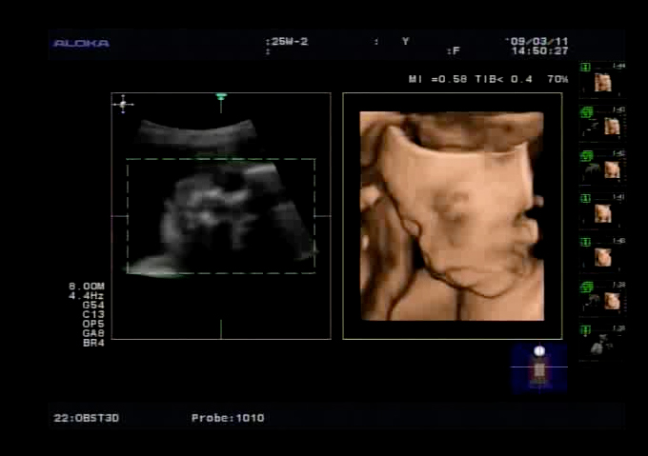Click the 22:OBST3D preset label
The width and height of the screenshot is (648, 456).
[87, 418]
